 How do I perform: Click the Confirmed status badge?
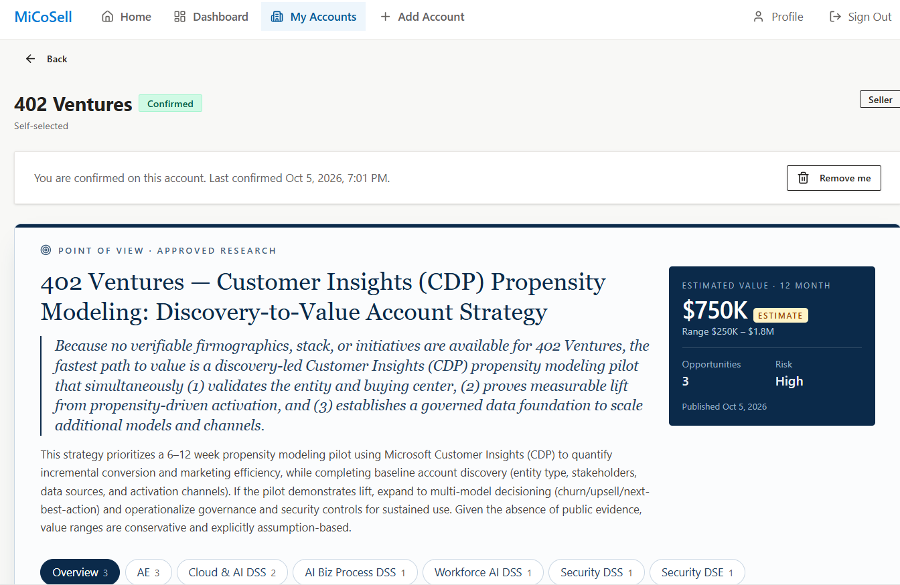pyautogui.click(x=170, y=104)
